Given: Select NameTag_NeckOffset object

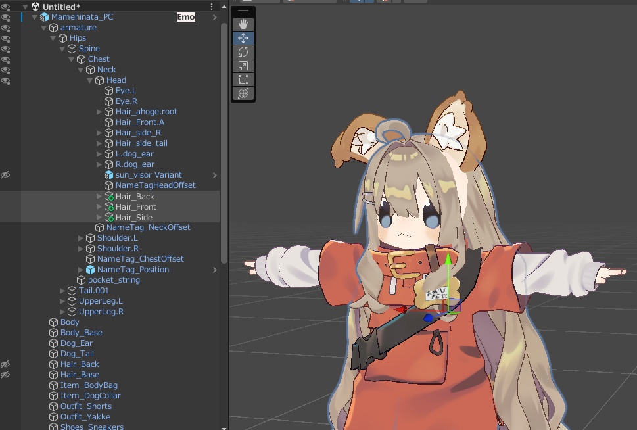Looking at the screenshot, I should pos(148,227).
